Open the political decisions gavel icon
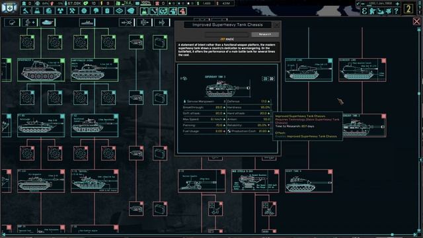The height and width of the screenshot is (238, 423). pos(26,11)
